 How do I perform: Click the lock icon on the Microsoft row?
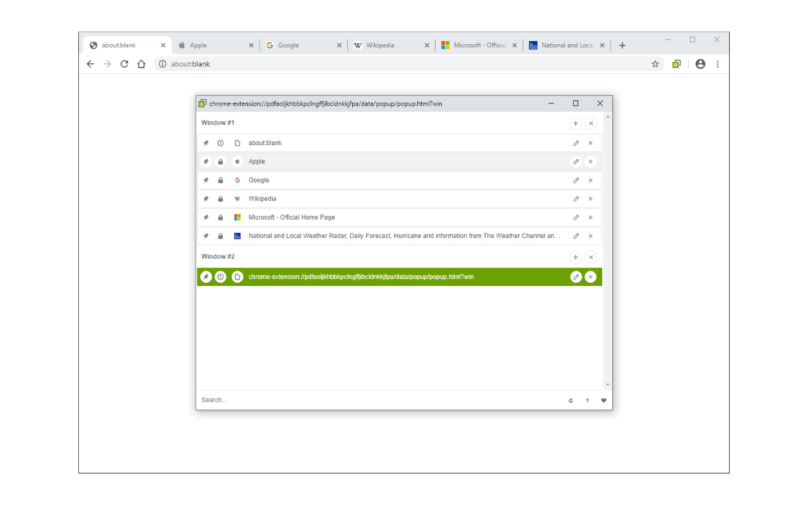(220, 217)
